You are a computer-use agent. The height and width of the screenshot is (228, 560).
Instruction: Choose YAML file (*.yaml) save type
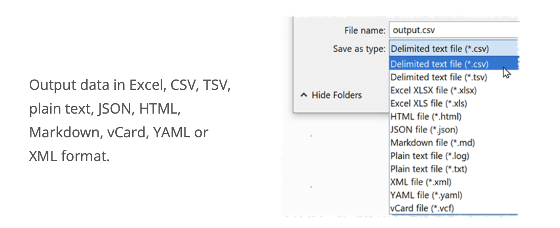point(427,195)
